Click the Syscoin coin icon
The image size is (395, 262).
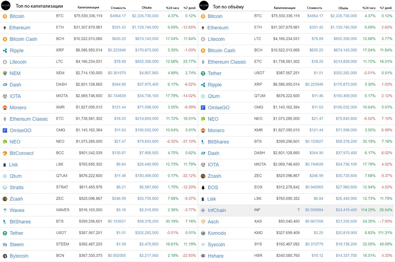[x=203, y=245]
